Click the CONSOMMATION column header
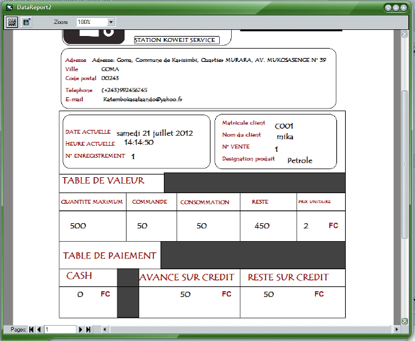This screenshot has height=341, width=415. click(205, 202)
